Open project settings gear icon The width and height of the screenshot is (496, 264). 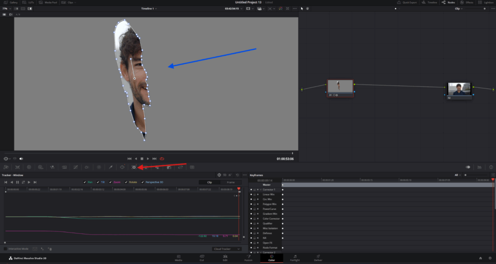coord(490,258)
